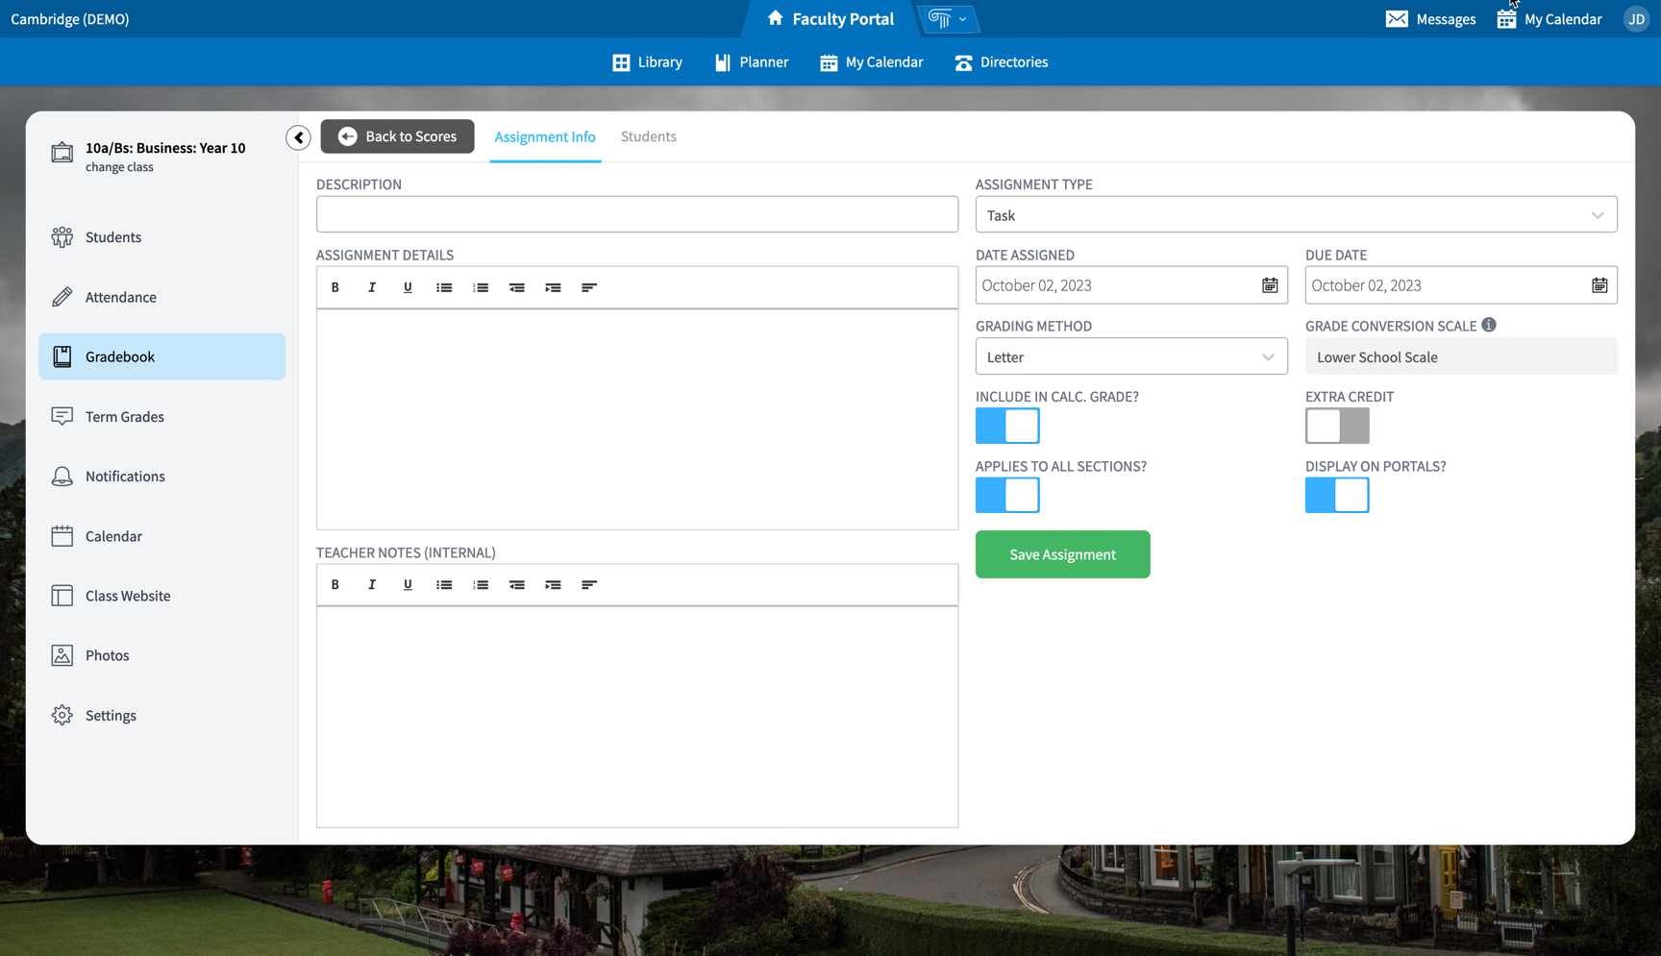Screen dimensions: 1661x956
Task: Insert bullet list in Teacher Notes toolbar
Action: pyautogui.click(x=444, y=584)
